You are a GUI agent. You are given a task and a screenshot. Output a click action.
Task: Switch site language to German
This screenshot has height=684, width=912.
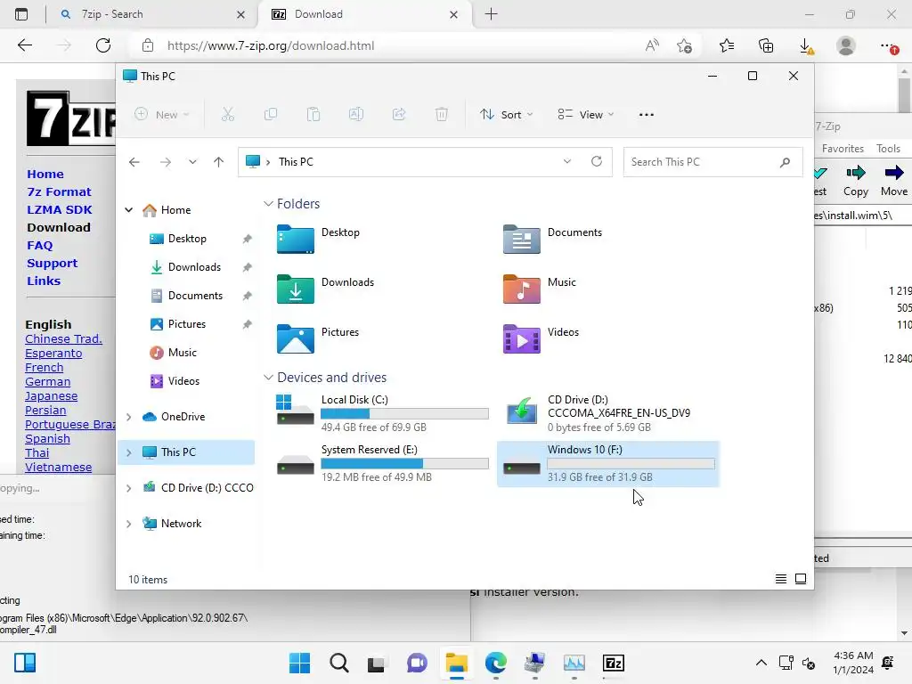tap(48, 381)
